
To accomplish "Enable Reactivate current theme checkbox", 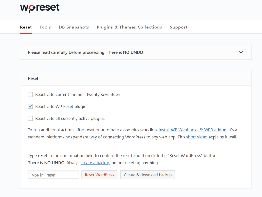I will point(30,94).
